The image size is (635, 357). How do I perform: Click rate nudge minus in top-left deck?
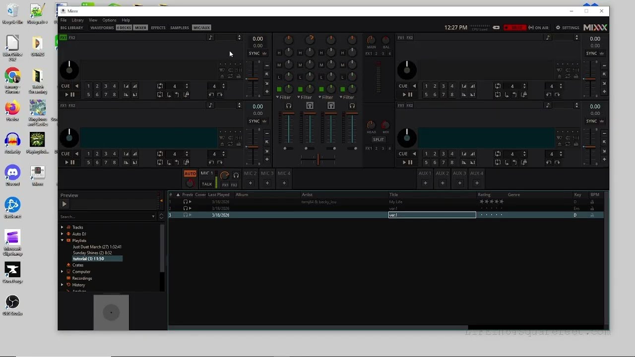267,66
